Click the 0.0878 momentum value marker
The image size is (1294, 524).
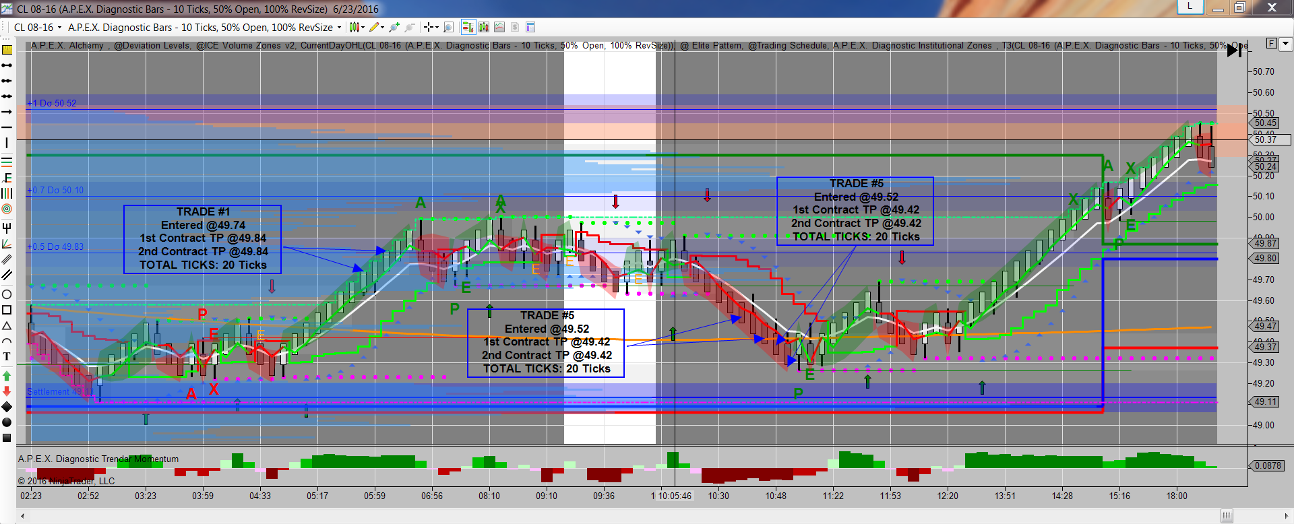point(1268,466)
